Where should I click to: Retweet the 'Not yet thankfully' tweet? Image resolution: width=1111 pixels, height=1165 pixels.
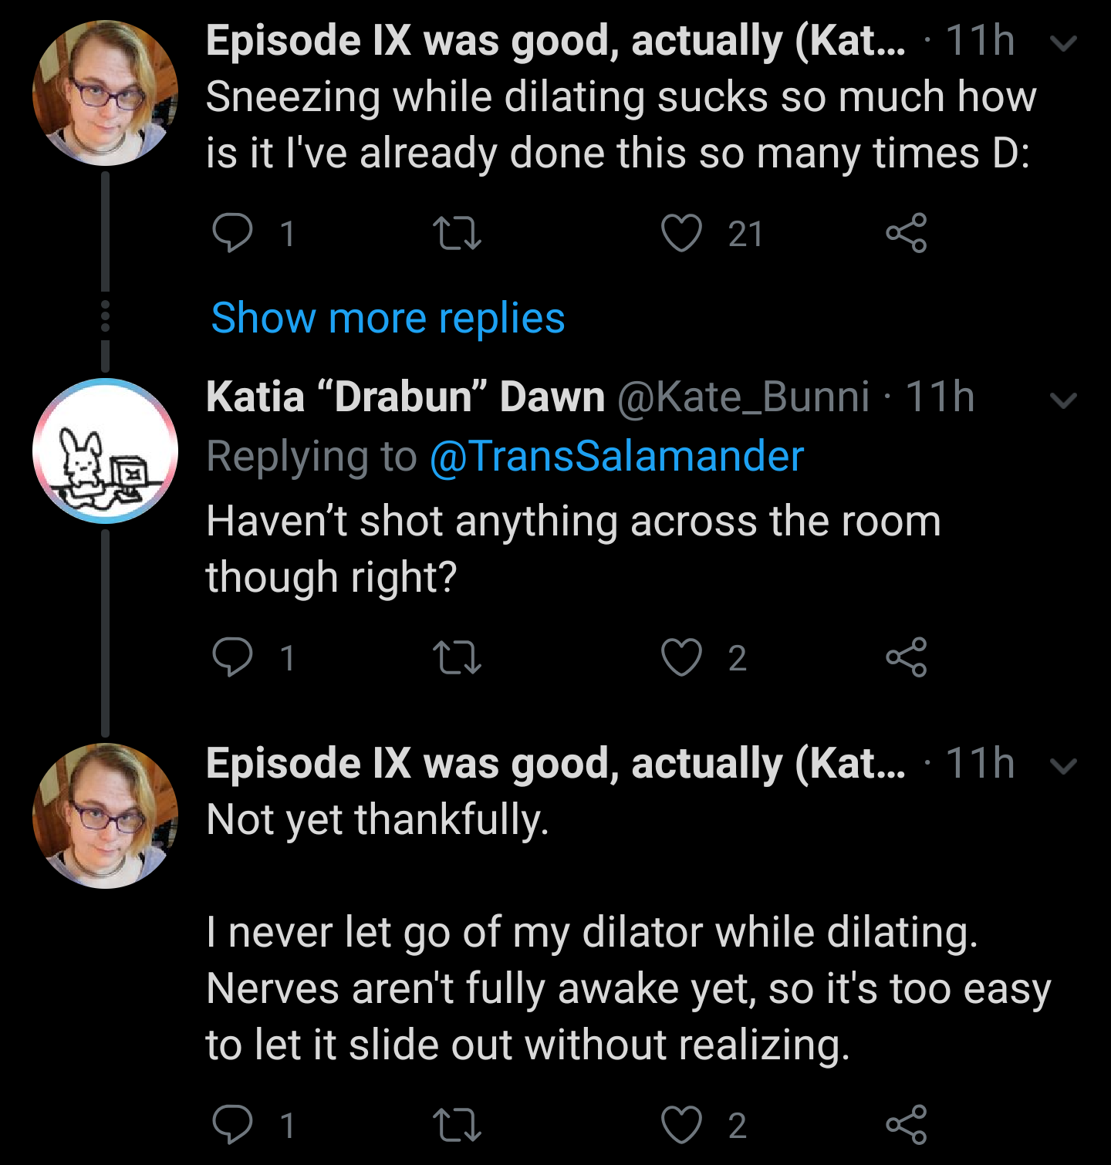tap(457, 1124)
